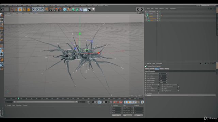This screenshot has width=218, height=122.
Task: Select Emitter object in Object Manager
Action: tap(151, 14)
